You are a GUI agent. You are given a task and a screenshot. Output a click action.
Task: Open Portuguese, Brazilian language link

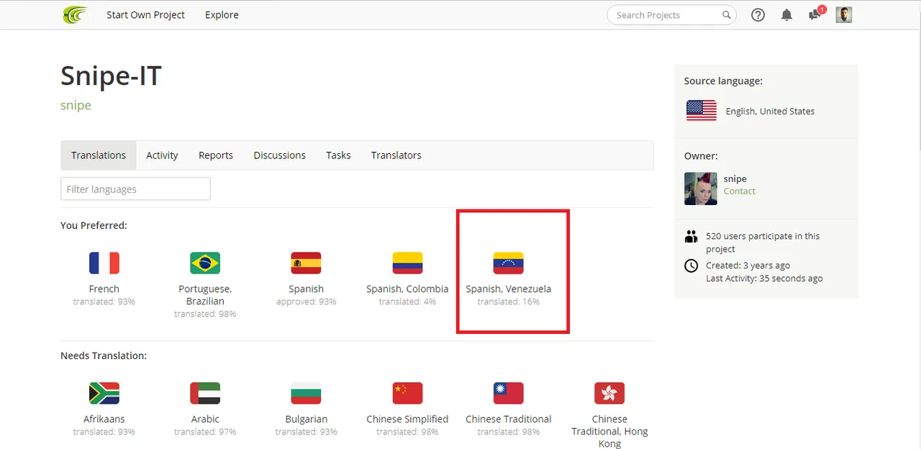point(205,295)
